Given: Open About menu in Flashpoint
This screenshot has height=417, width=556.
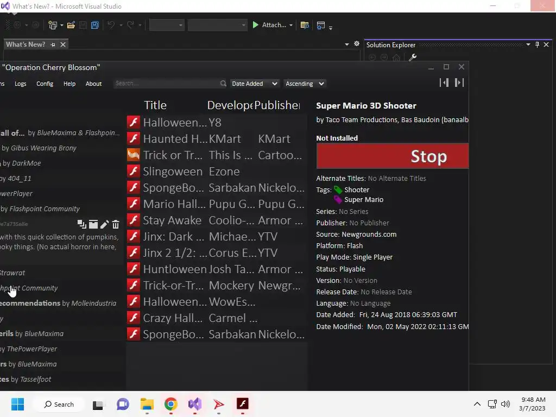Looking at the screenshot, I should [x=93, y=84].
